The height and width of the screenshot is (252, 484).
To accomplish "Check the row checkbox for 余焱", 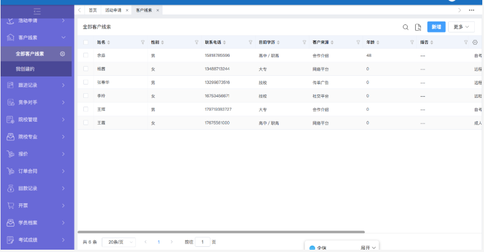I will pos(86,56).
